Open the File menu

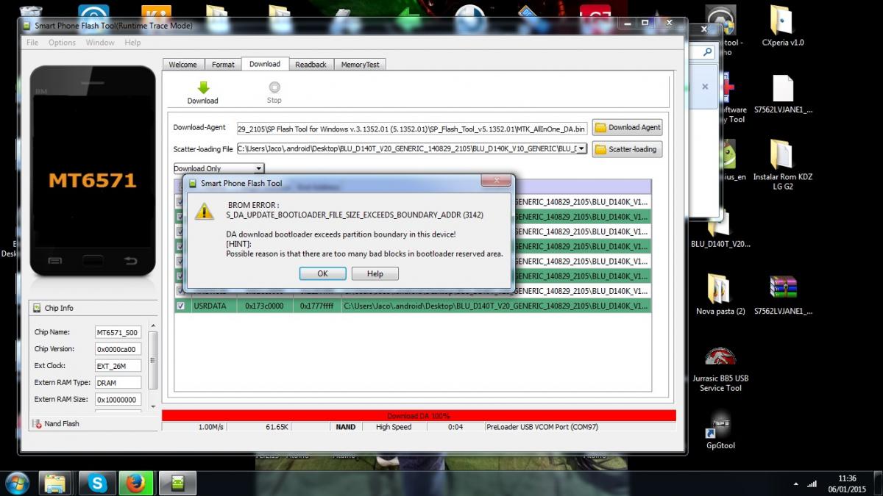click(x=32, y=43)
